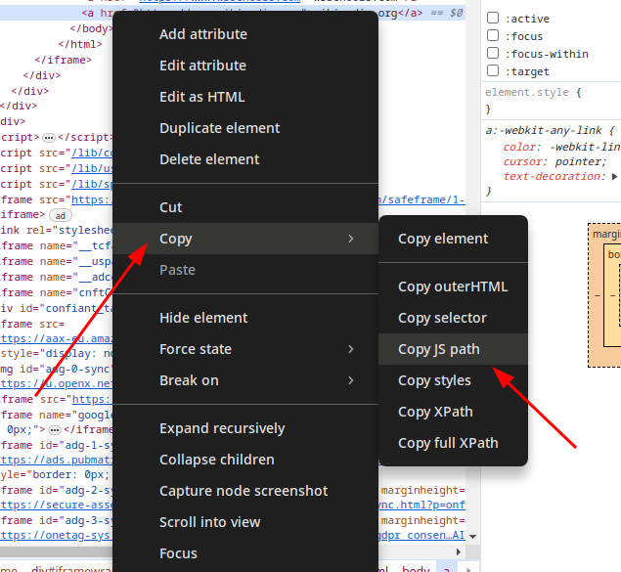The image size is (621, 572).
Task: Select Copy selector in the Copy submenu
Action: [x=442, y=318]
